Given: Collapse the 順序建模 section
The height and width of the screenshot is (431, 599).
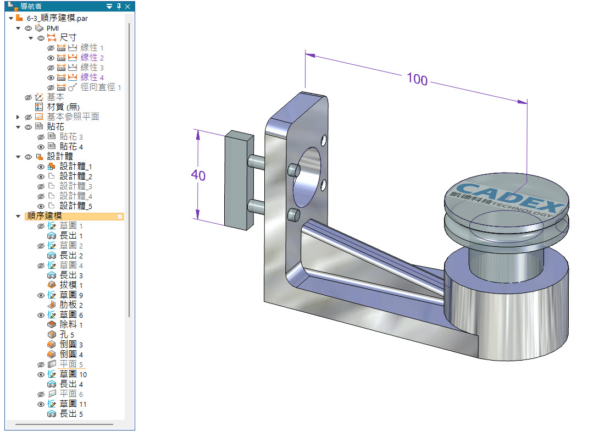Looking at the screenshot, I should (x=18, y=216).
